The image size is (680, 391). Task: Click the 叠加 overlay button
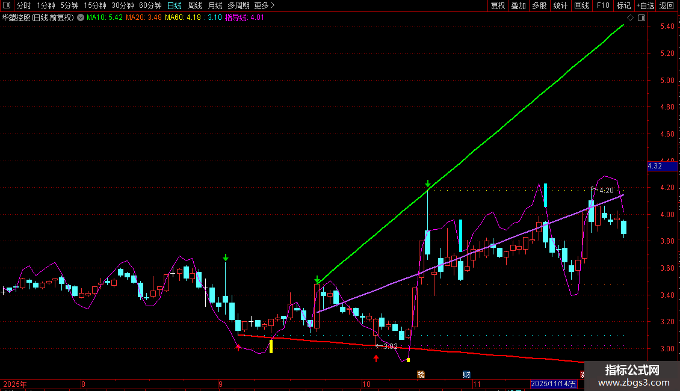(519, 5)
